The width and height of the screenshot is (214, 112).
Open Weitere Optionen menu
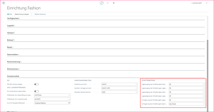pyautogui.click(x=40, y=14)
